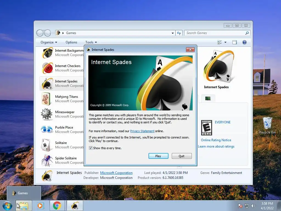Close the Internet Spades dialog

(190, 49)
